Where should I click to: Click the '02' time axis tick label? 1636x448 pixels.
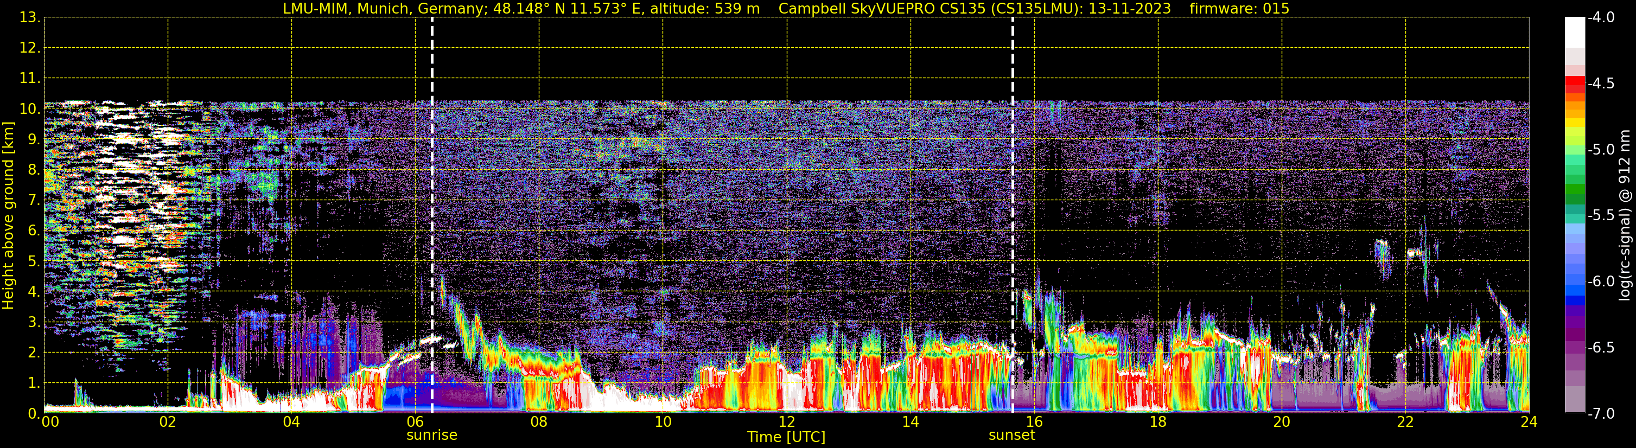[168, 422]
